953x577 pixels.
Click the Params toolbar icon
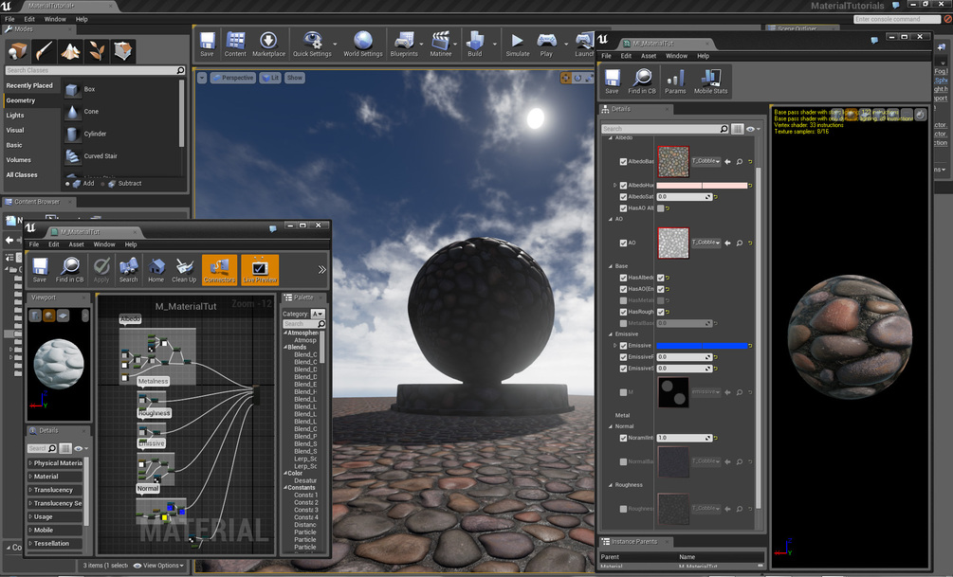(x=674, y=81)
